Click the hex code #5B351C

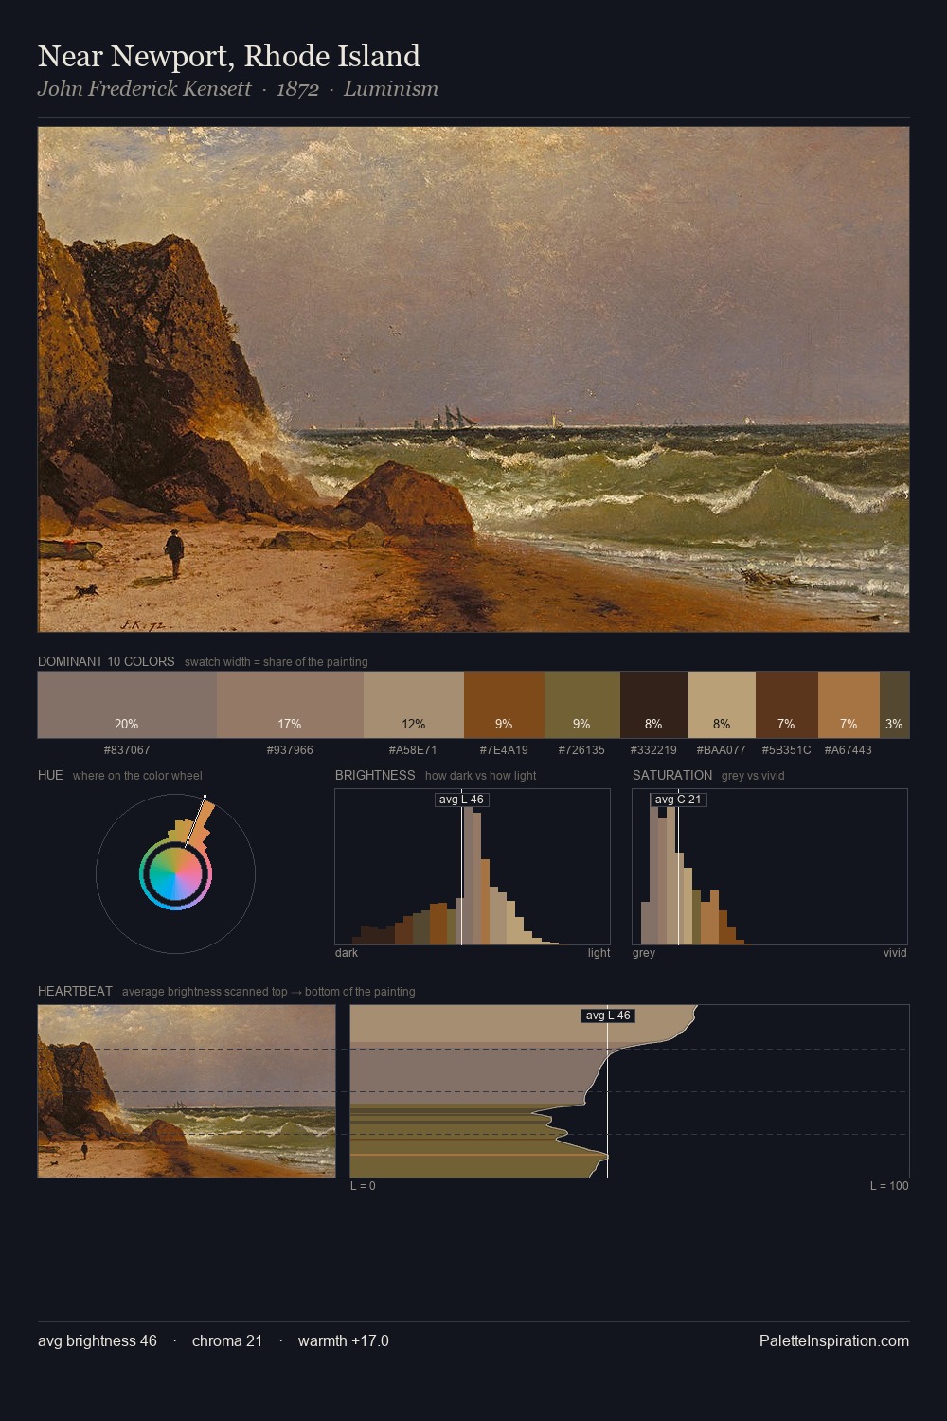(x=786, y=750)
